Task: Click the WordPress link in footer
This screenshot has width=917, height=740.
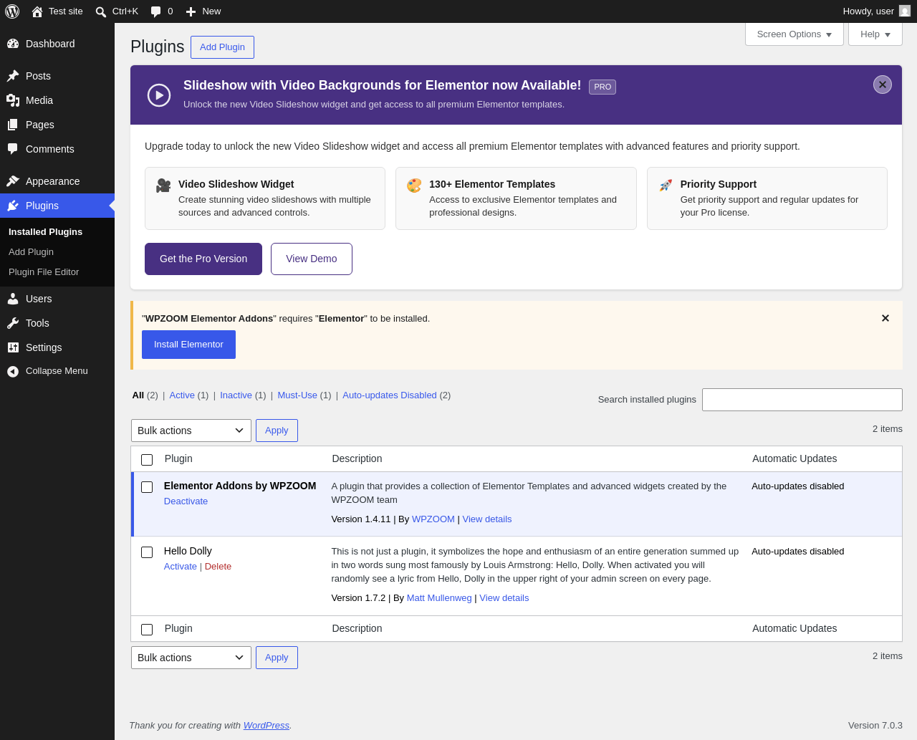Action: (x=267, y=726)
